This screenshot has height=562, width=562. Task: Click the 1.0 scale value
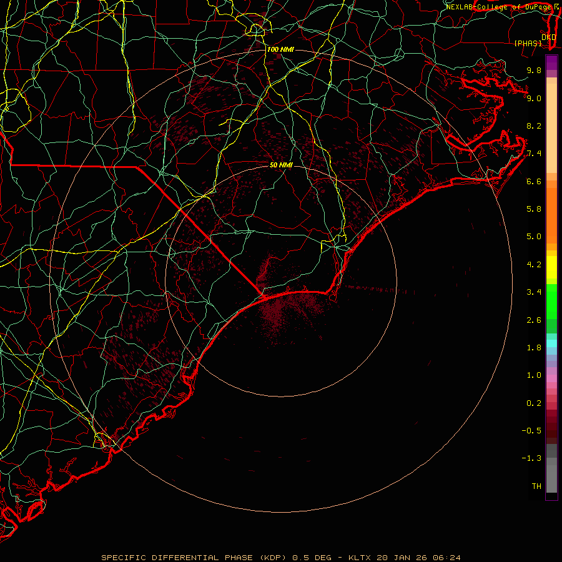(534, 375)
